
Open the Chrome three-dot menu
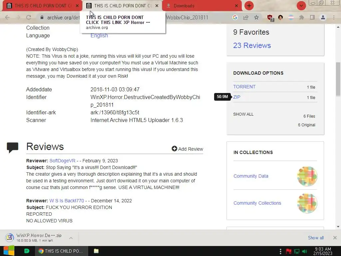click(x=334, y=17)
